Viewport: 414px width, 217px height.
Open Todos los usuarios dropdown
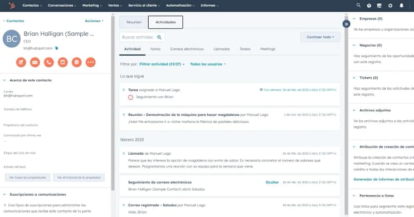(x=208, y=64)
